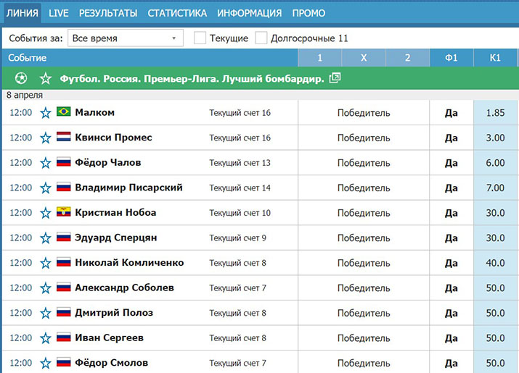Click the Russia flag beside Владимир Писарский
Screen dimensions: 519x373
[x=64, y=187]
